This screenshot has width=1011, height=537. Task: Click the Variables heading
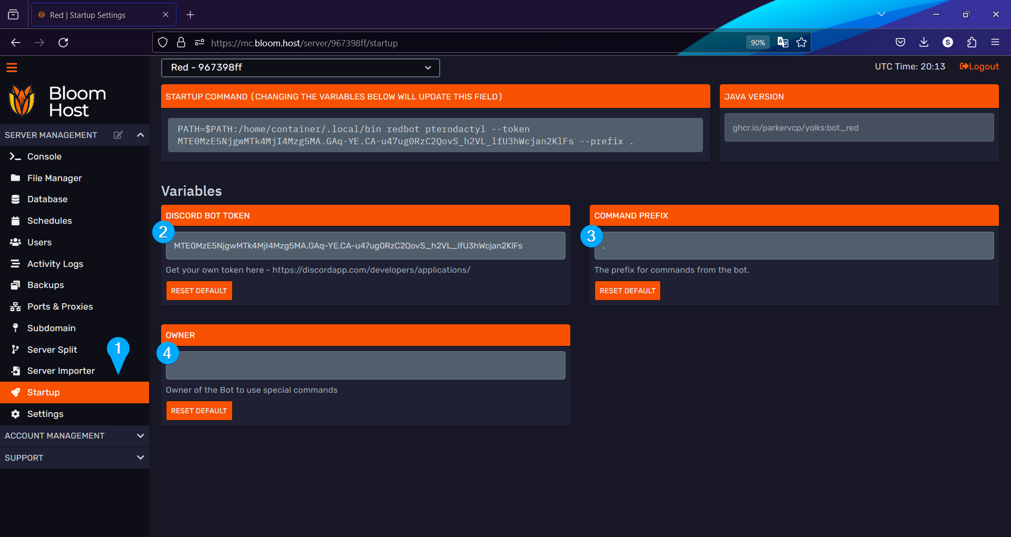pos(191,191)
